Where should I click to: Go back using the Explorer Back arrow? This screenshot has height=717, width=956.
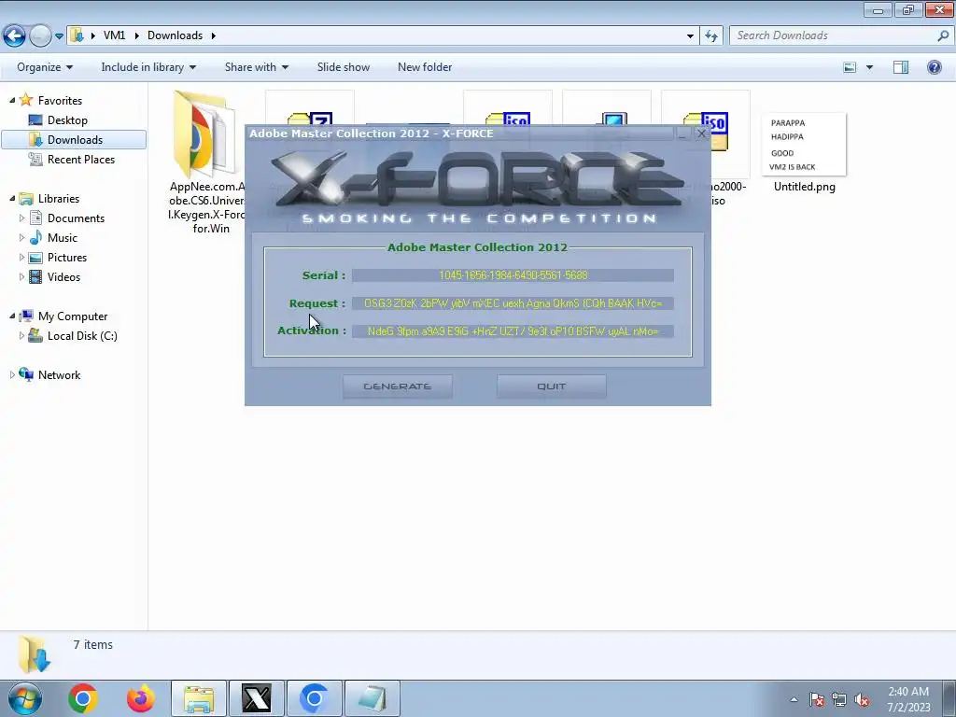pyautogui.click(x=15, y=35)
